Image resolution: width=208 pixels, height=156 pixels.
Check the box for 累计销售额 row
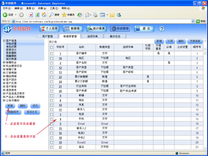pos(51,77)
